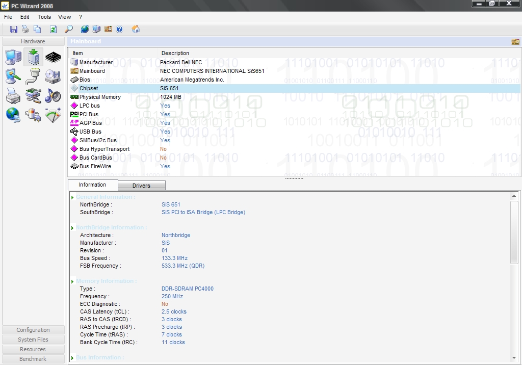Select the Manufacturer row
522x365 pixels.
coord(294,62)
